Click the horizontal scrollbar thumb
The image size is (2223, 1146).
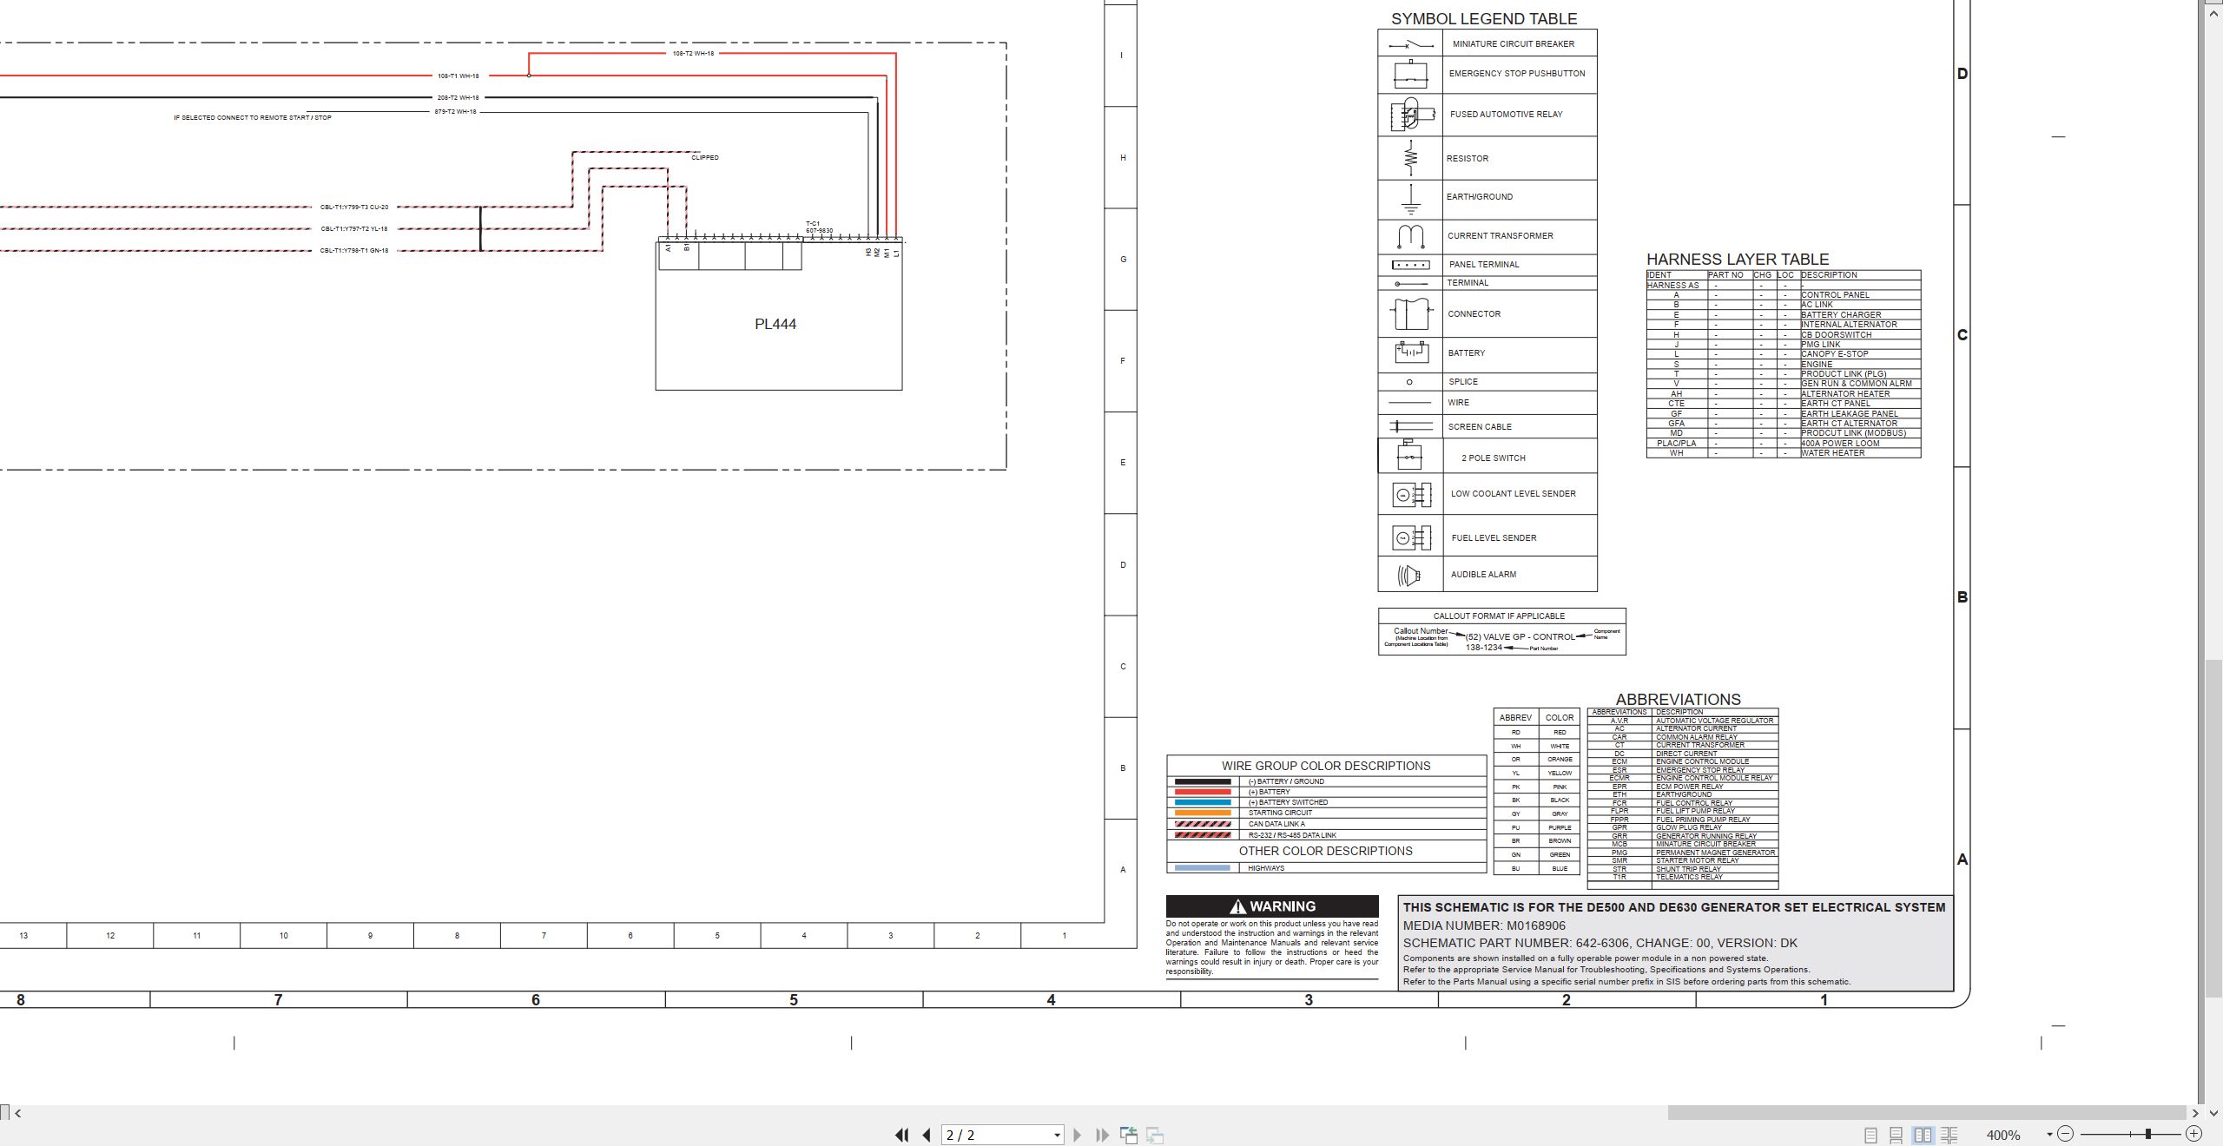(1926, 1113)
